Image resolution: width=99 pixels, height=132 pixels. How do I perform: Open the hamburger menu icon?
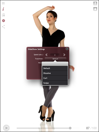click(3, 3)
